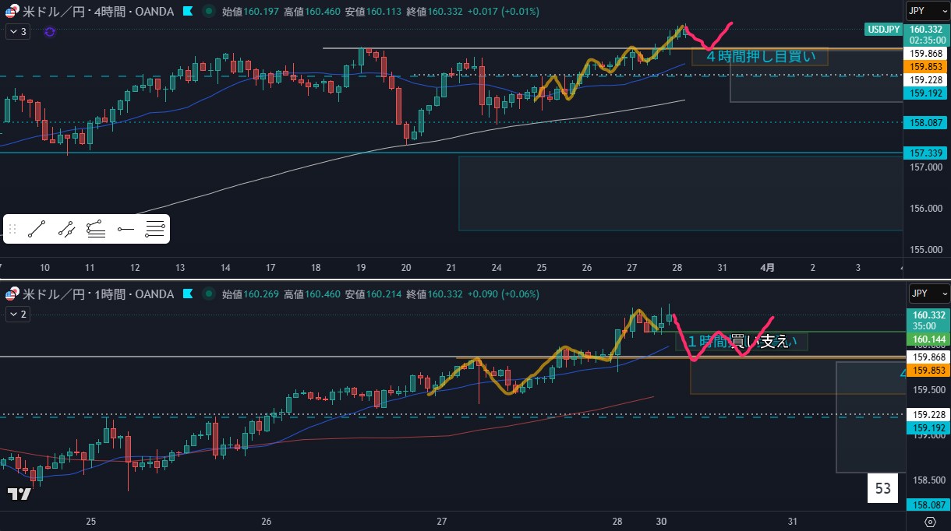Expand the 2 indicators legend on lower chart
The height and width of the screenshot is (531, 951).
click(17, 315)
